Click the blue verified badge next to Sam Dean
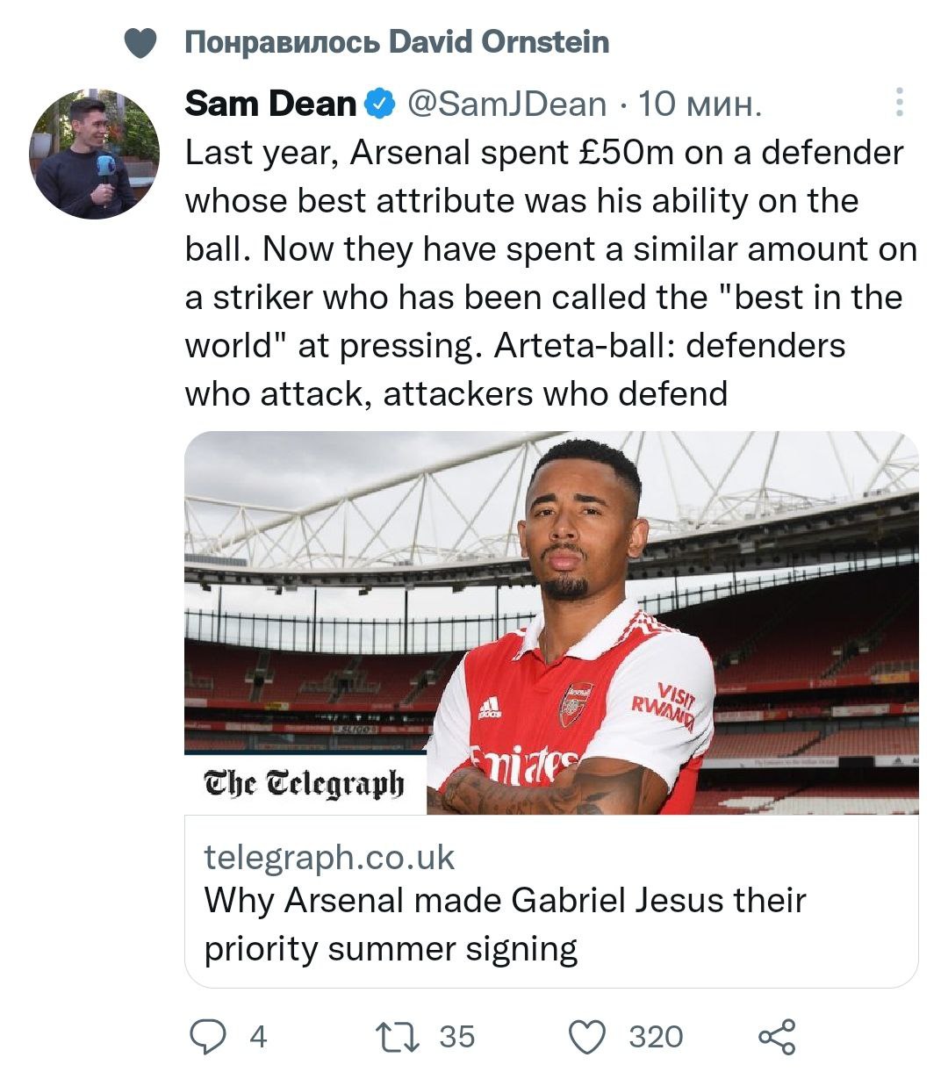The height and width of the screenshot is (1079, 948). (379, 104)
